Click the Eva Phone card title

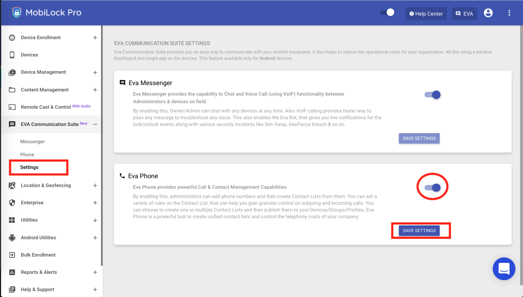point(143,176)
